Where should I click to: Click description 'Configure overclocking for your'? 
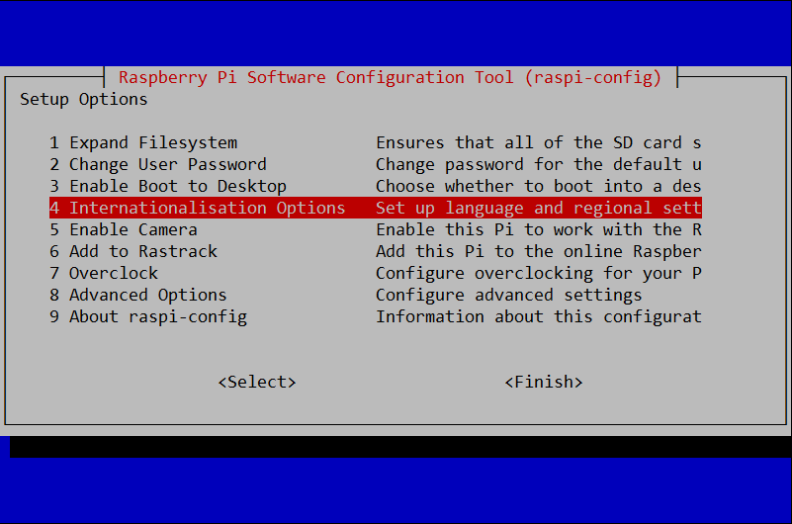[529, 273]
